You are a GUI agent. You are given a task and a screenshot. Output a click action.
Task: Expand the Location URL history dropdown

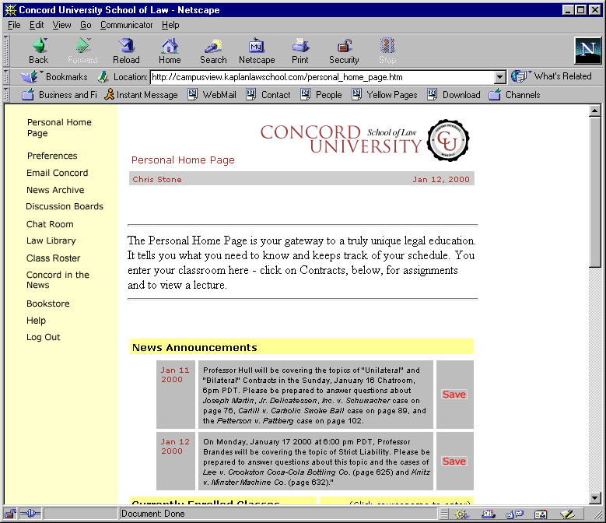(499, 77)
